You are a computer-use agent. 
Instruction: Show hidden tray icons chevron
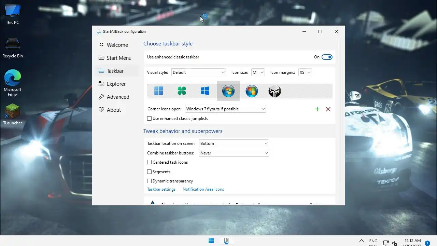pyautogui.click(x=362, y=241)
